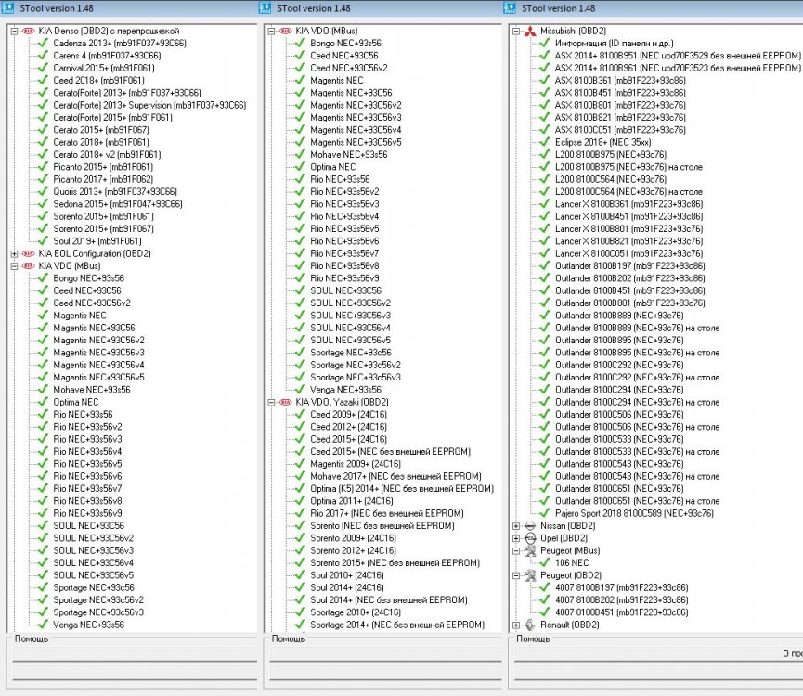Viewport: 803px width, 696px height.
Task: Select Sportage 2014+ (NEC без внешней EEPROM)
Action: [x=397, y=625]
